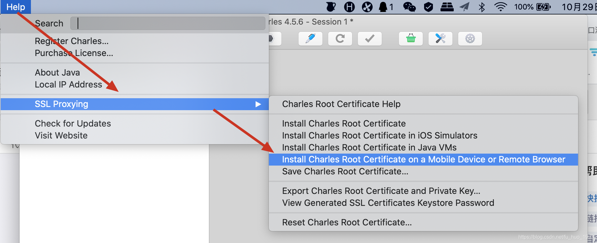Install Charles Root Certificate in iOS Simulators
Image resolution: width=597 pixels, height=243 pixels.
pos(380,135)
